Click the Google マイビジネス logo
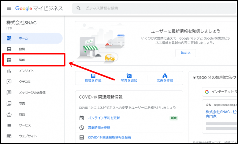The image size is (238, 144). tap(39, 8)
